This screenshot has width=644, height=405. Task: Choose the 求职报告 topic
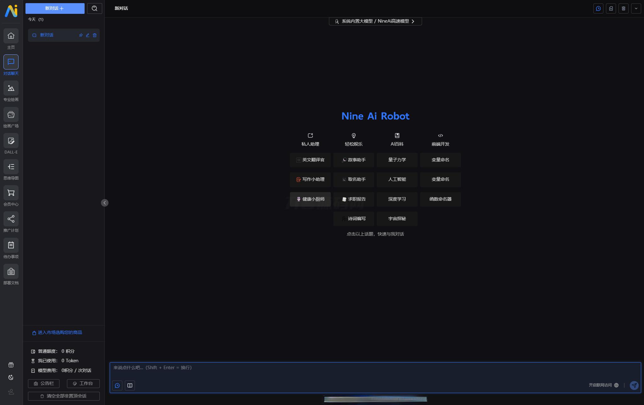pyautogui.click(x=354, y=199)
